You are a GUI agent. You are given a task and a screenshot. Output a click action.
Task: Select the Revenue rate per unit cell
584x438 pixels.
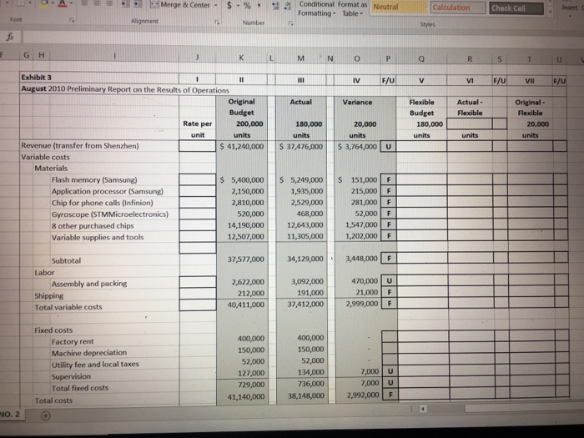click(x=198, y=146)
